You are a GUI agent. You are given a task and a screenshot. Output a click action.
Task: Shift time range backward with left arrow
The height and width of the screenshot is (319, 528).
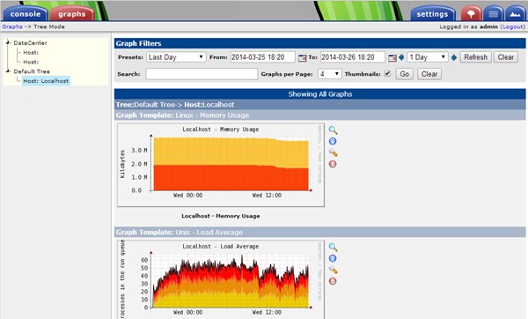click(x=401, y=57)
